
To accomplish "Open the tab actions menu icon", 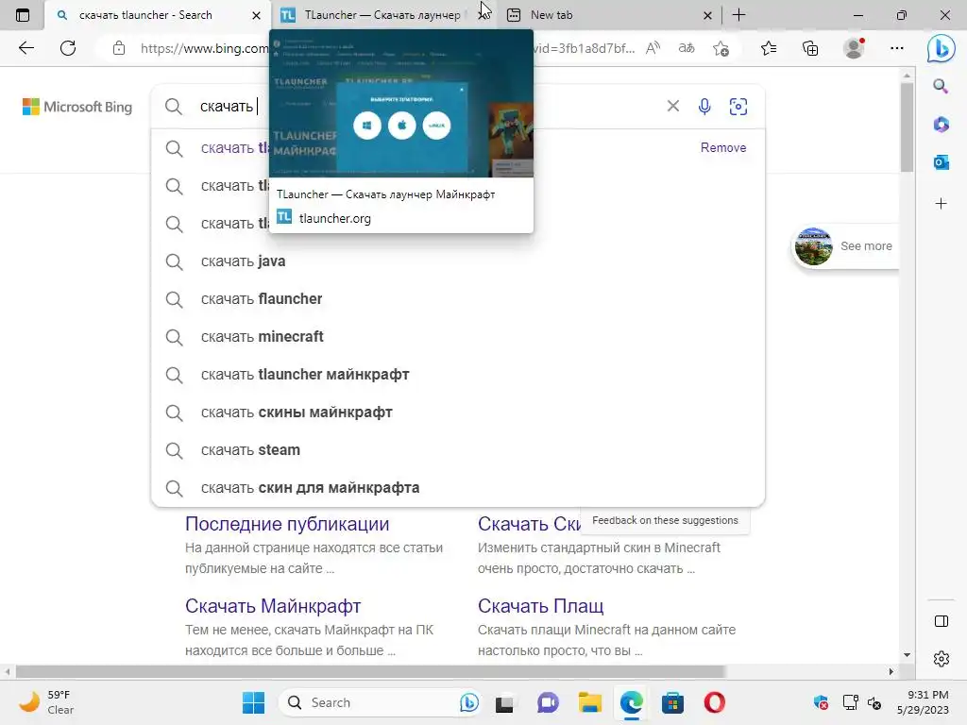I will (x=23, y=15).
